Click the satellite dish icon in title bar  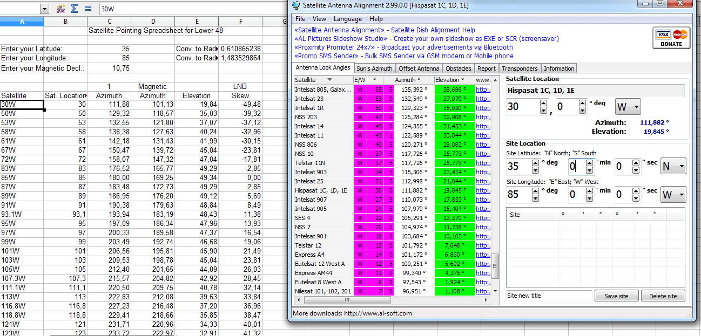(296, 5)
